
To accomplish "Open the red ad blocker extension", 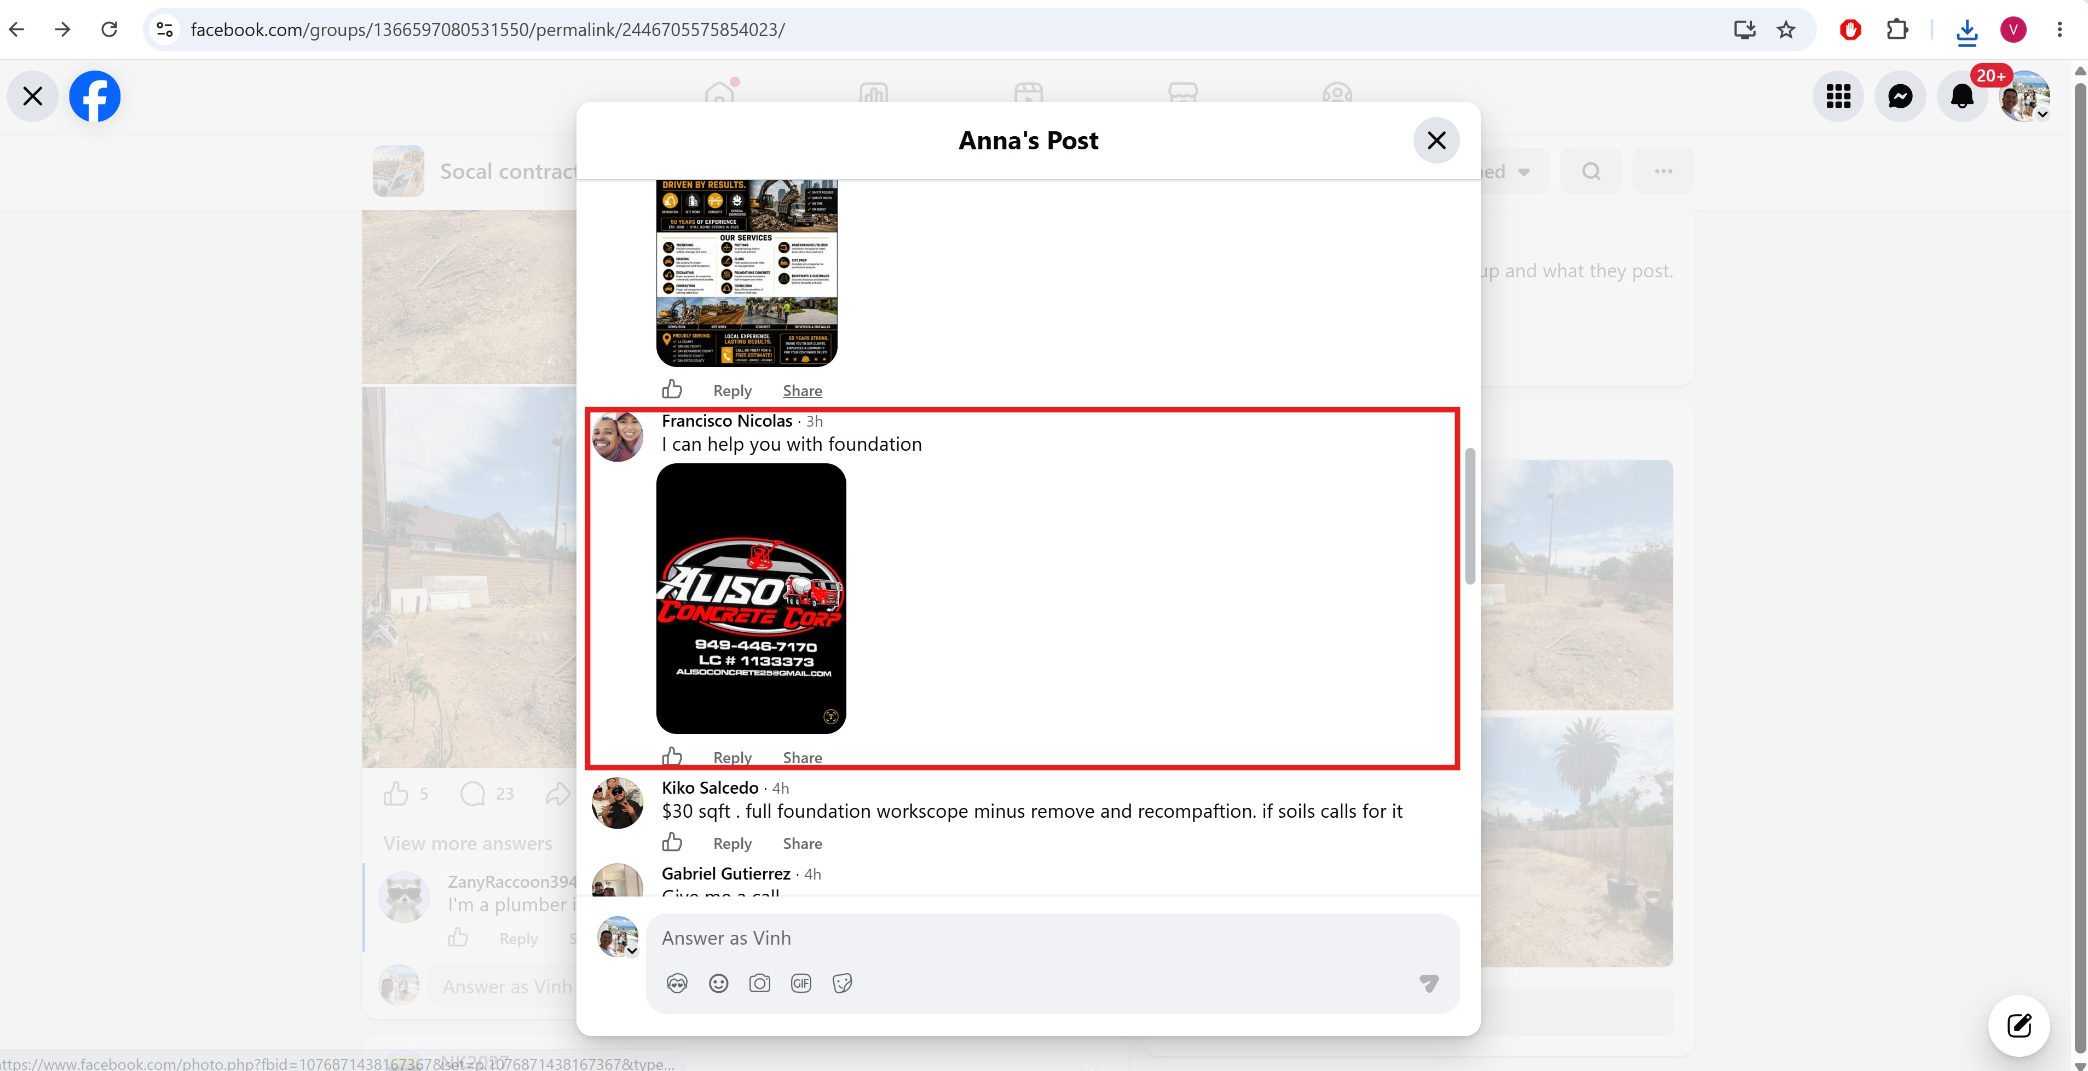I will (x=1850, y=30).
